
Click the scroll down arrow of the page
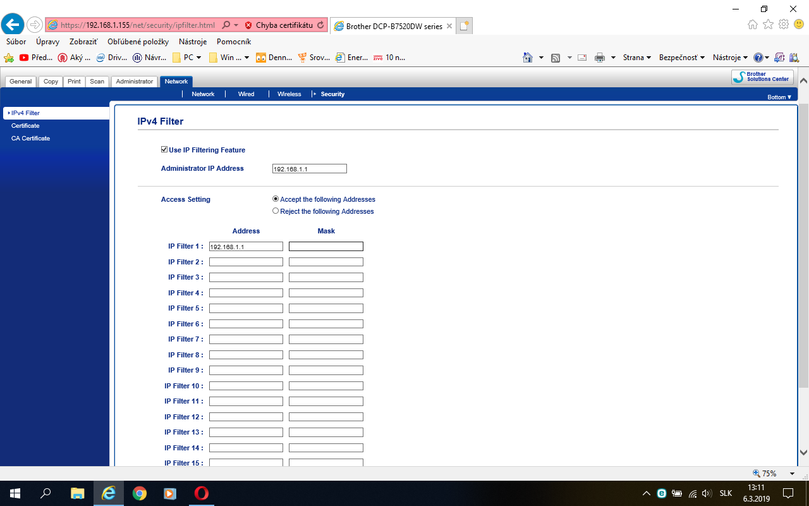(x=803, y=452)
